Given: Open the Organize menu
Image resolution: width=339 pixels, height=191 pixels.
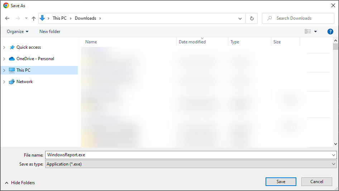Looking at the screenshot, I should [18, 32].
